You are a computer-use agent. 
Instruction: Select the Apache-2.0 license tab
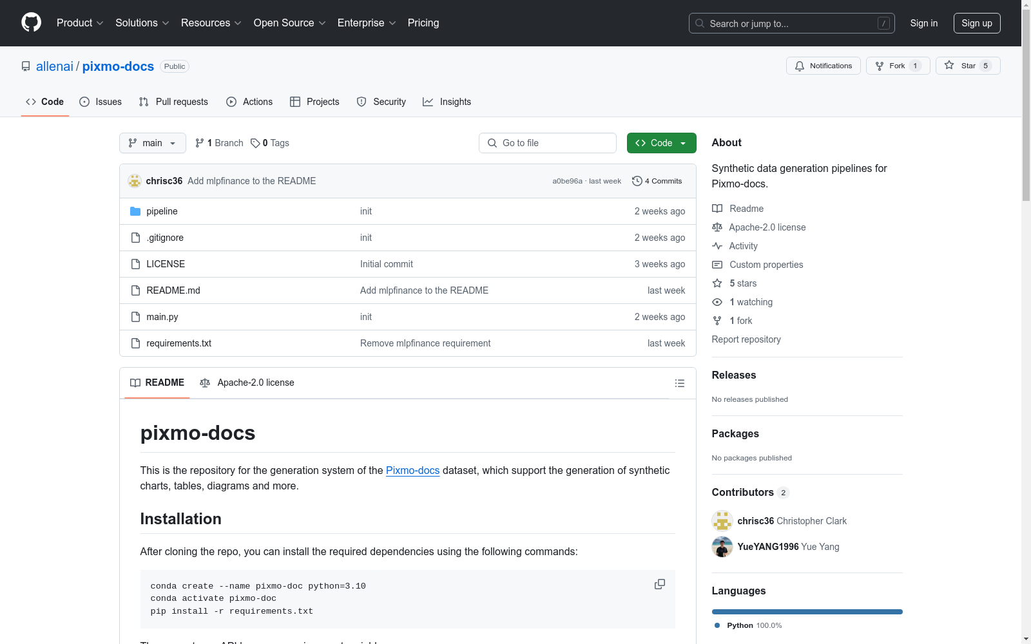click(247, 383)
